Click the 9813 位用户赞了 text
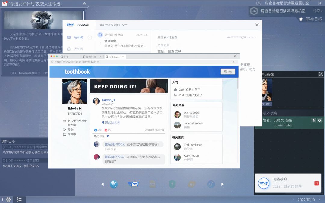Screen dimensions: 325x203 [x=190, y=90]
